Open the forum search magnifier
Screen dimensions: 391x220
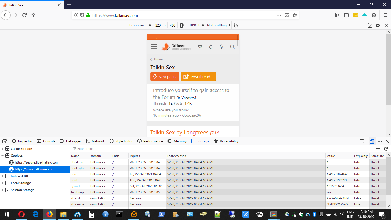232,47
